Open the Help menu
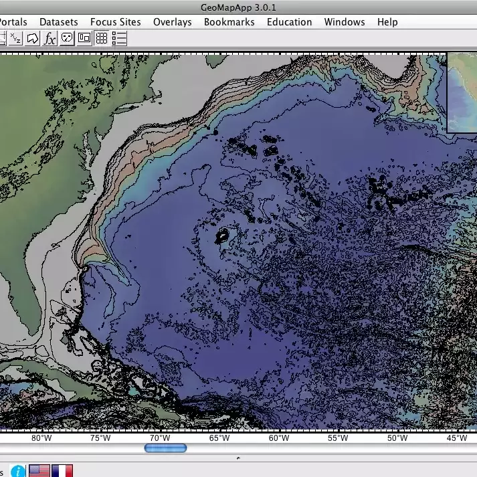 tap(387, 22)
